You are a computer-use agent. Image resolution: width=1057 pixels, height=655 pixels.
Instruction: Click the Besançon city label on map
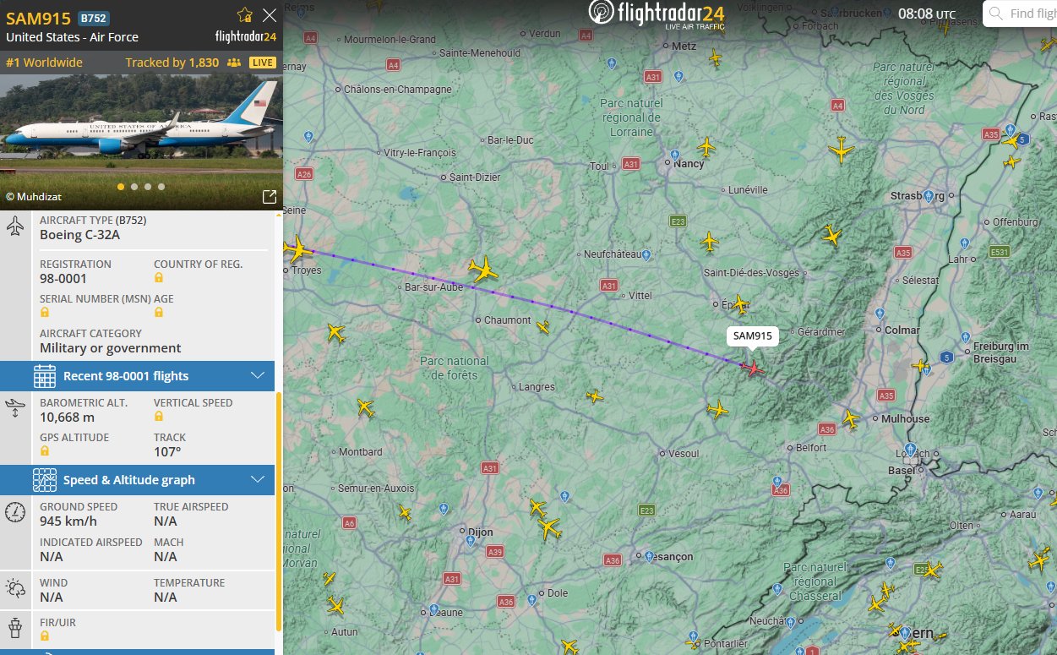tap(671, 557)
